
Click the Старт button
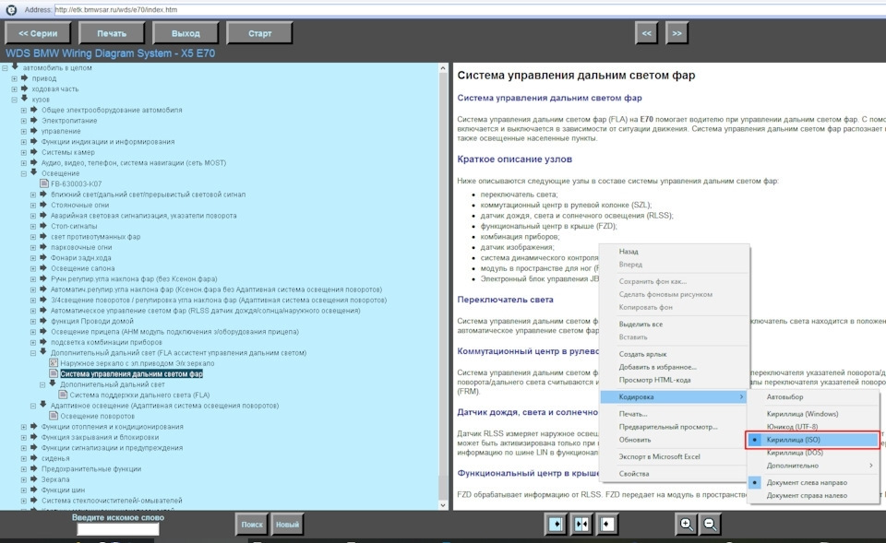(x=259, y=33)
